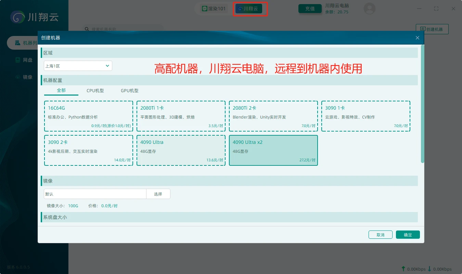Select the GPU机型 tab
This screenshot has width=462, height=274.
(x=130, y=91)
